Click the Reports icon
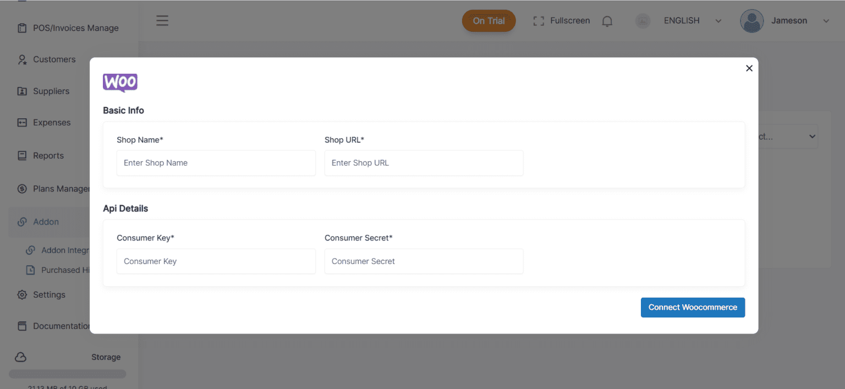The height and width of the screenshot is (389, 845). 22,156
